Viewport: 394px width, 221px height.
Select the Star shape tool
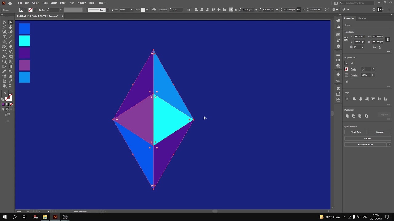(4, 42)
